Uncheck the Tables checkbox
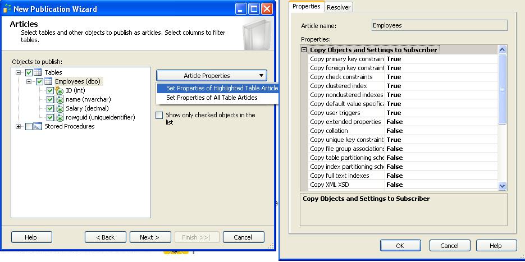 tap(29, 72)
